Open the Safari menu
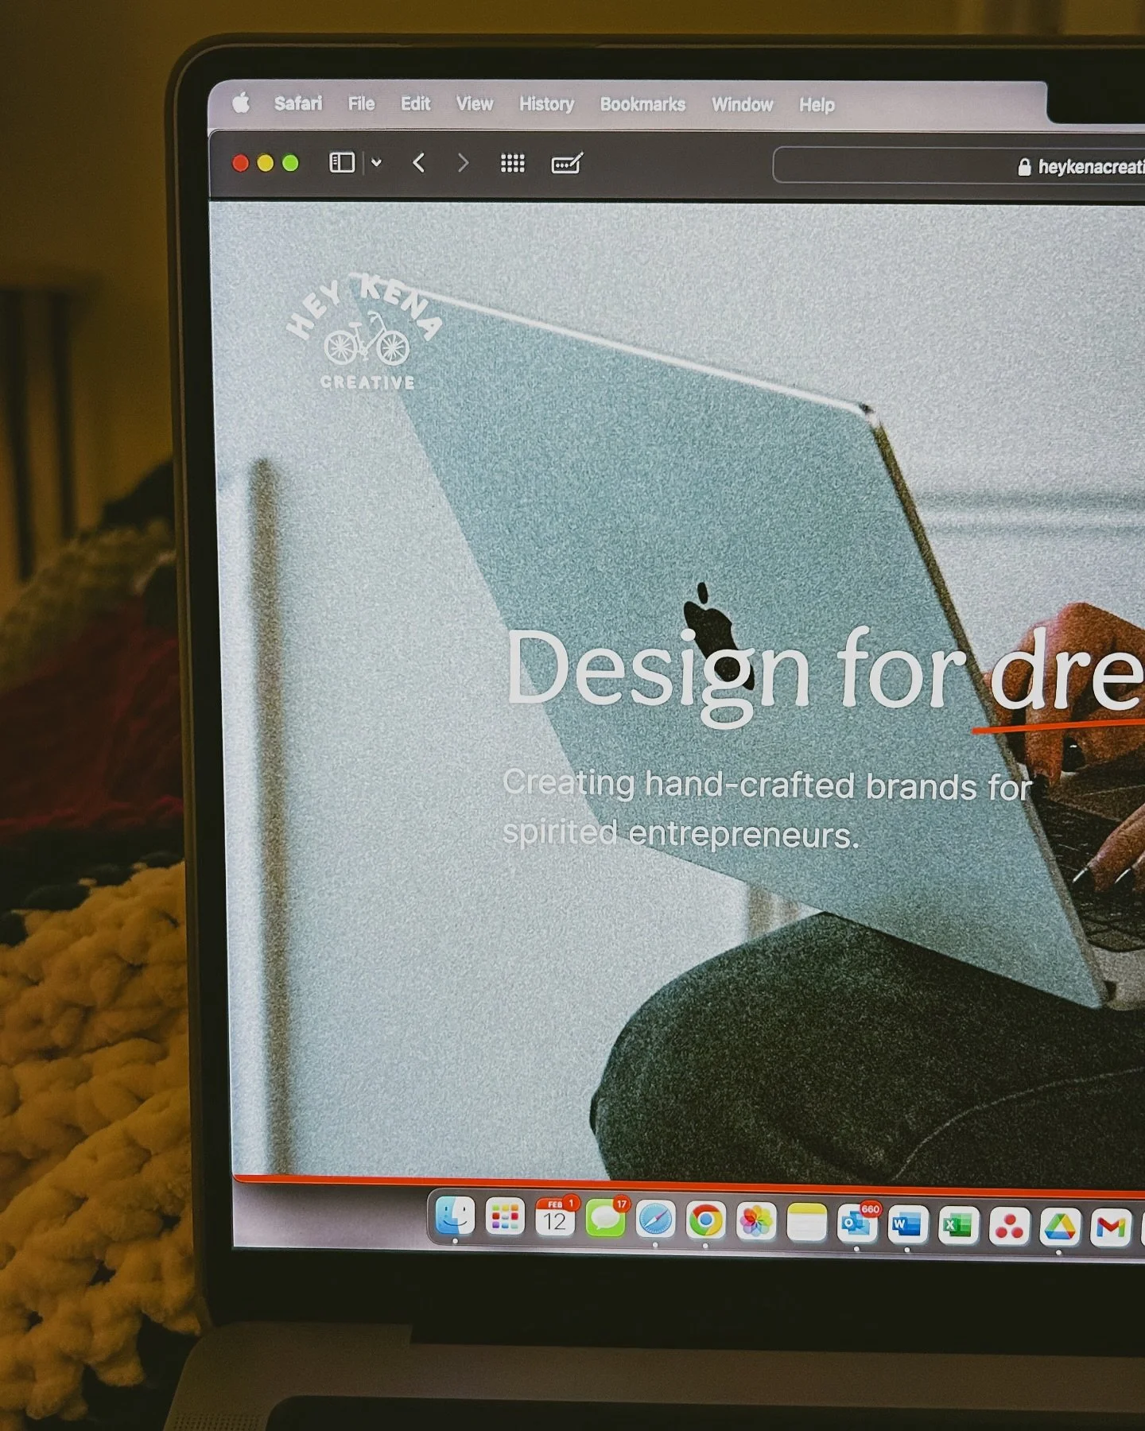Image resolution: width=1145 pixels, height=1431 pixels. click(298, 103)
